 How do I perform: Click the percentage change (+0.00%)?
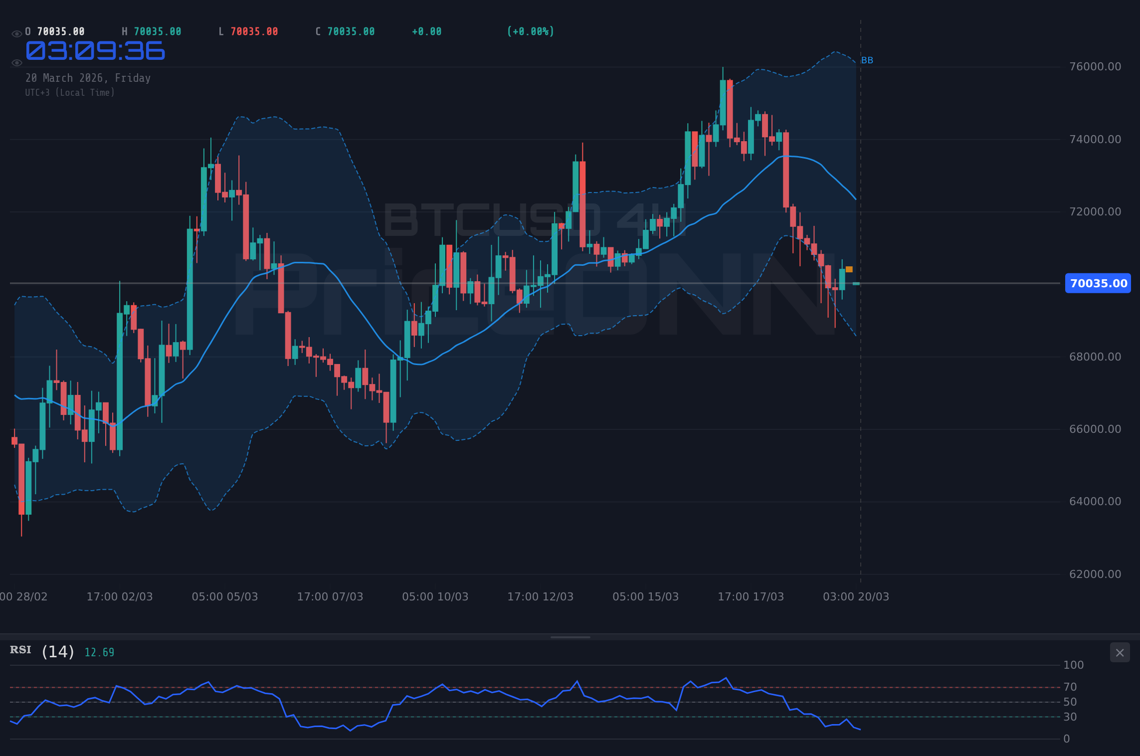click(x=530, y=31)
